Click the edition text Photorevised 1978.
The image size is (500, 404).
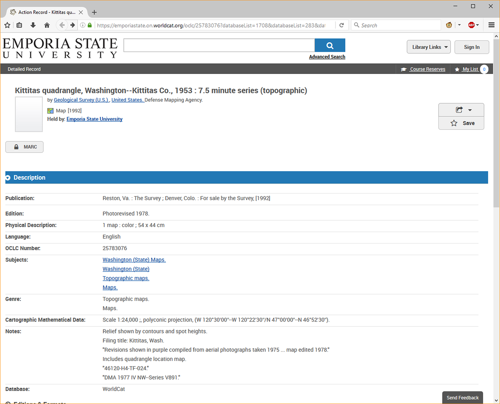point(126,214)
